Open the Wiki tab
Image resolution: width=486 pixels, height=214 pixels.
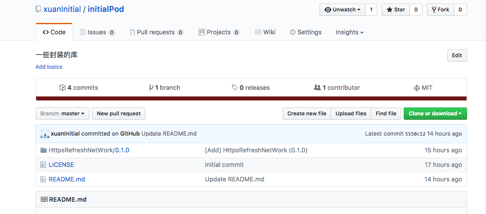(x=265, y=32)
